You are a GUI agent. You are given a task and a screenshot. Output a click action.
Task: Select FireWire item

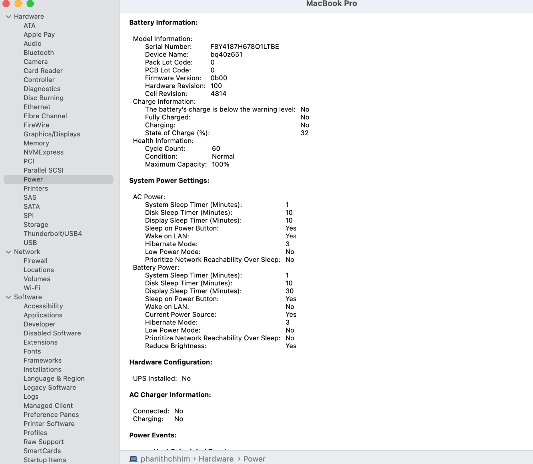(x=36, y=125)
